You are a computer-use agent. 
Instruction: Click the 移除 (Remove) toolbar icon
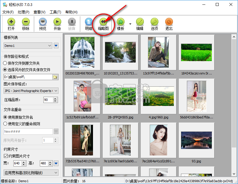click(26, 24)
